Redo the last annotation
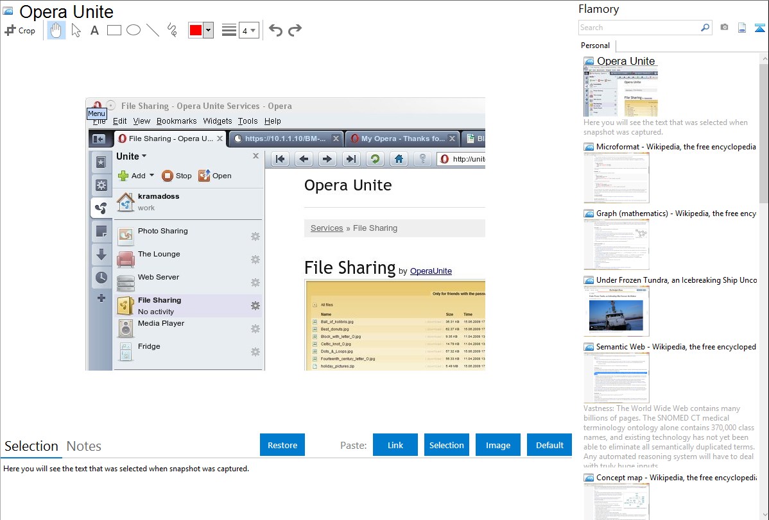This screenshot has height=520, width=769. click(x=295, y=30)
